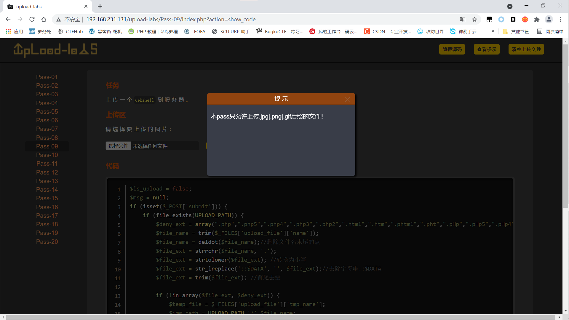Go to Pass-01 in sidebar

(x=47, y=77)
